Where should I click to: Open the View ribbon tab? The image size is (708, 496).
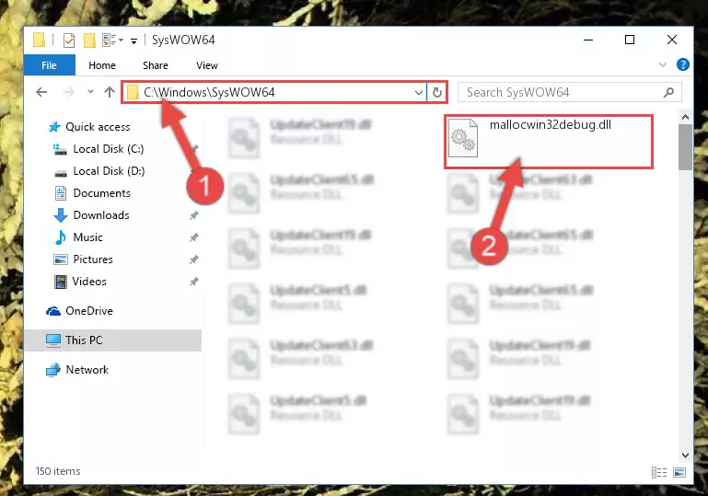coord(207,65)
